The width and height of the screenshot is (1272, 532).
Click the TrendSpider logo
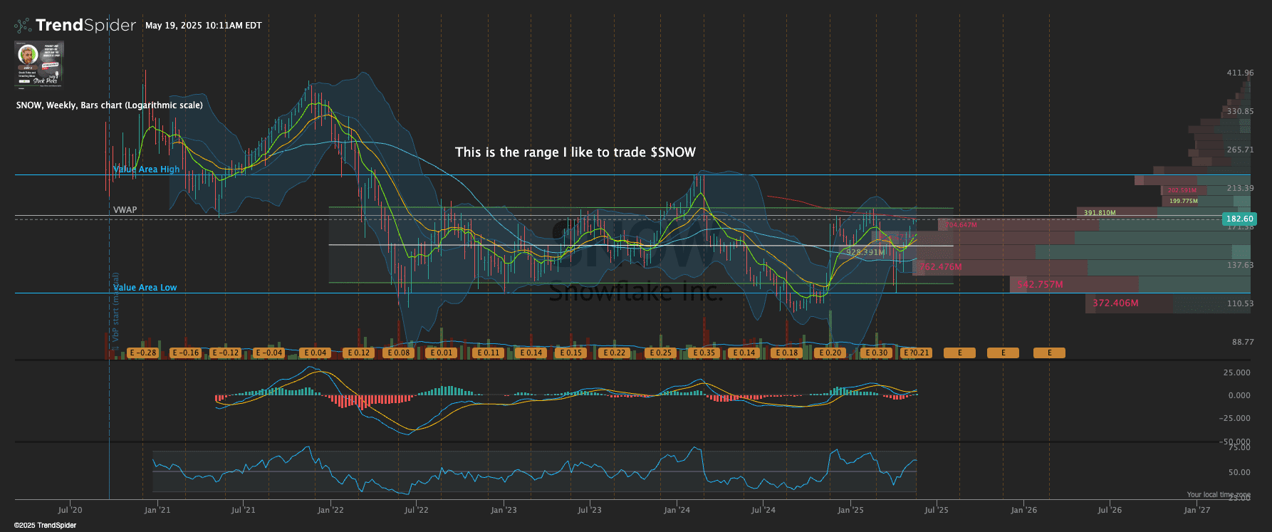click(x=75, y=26)
